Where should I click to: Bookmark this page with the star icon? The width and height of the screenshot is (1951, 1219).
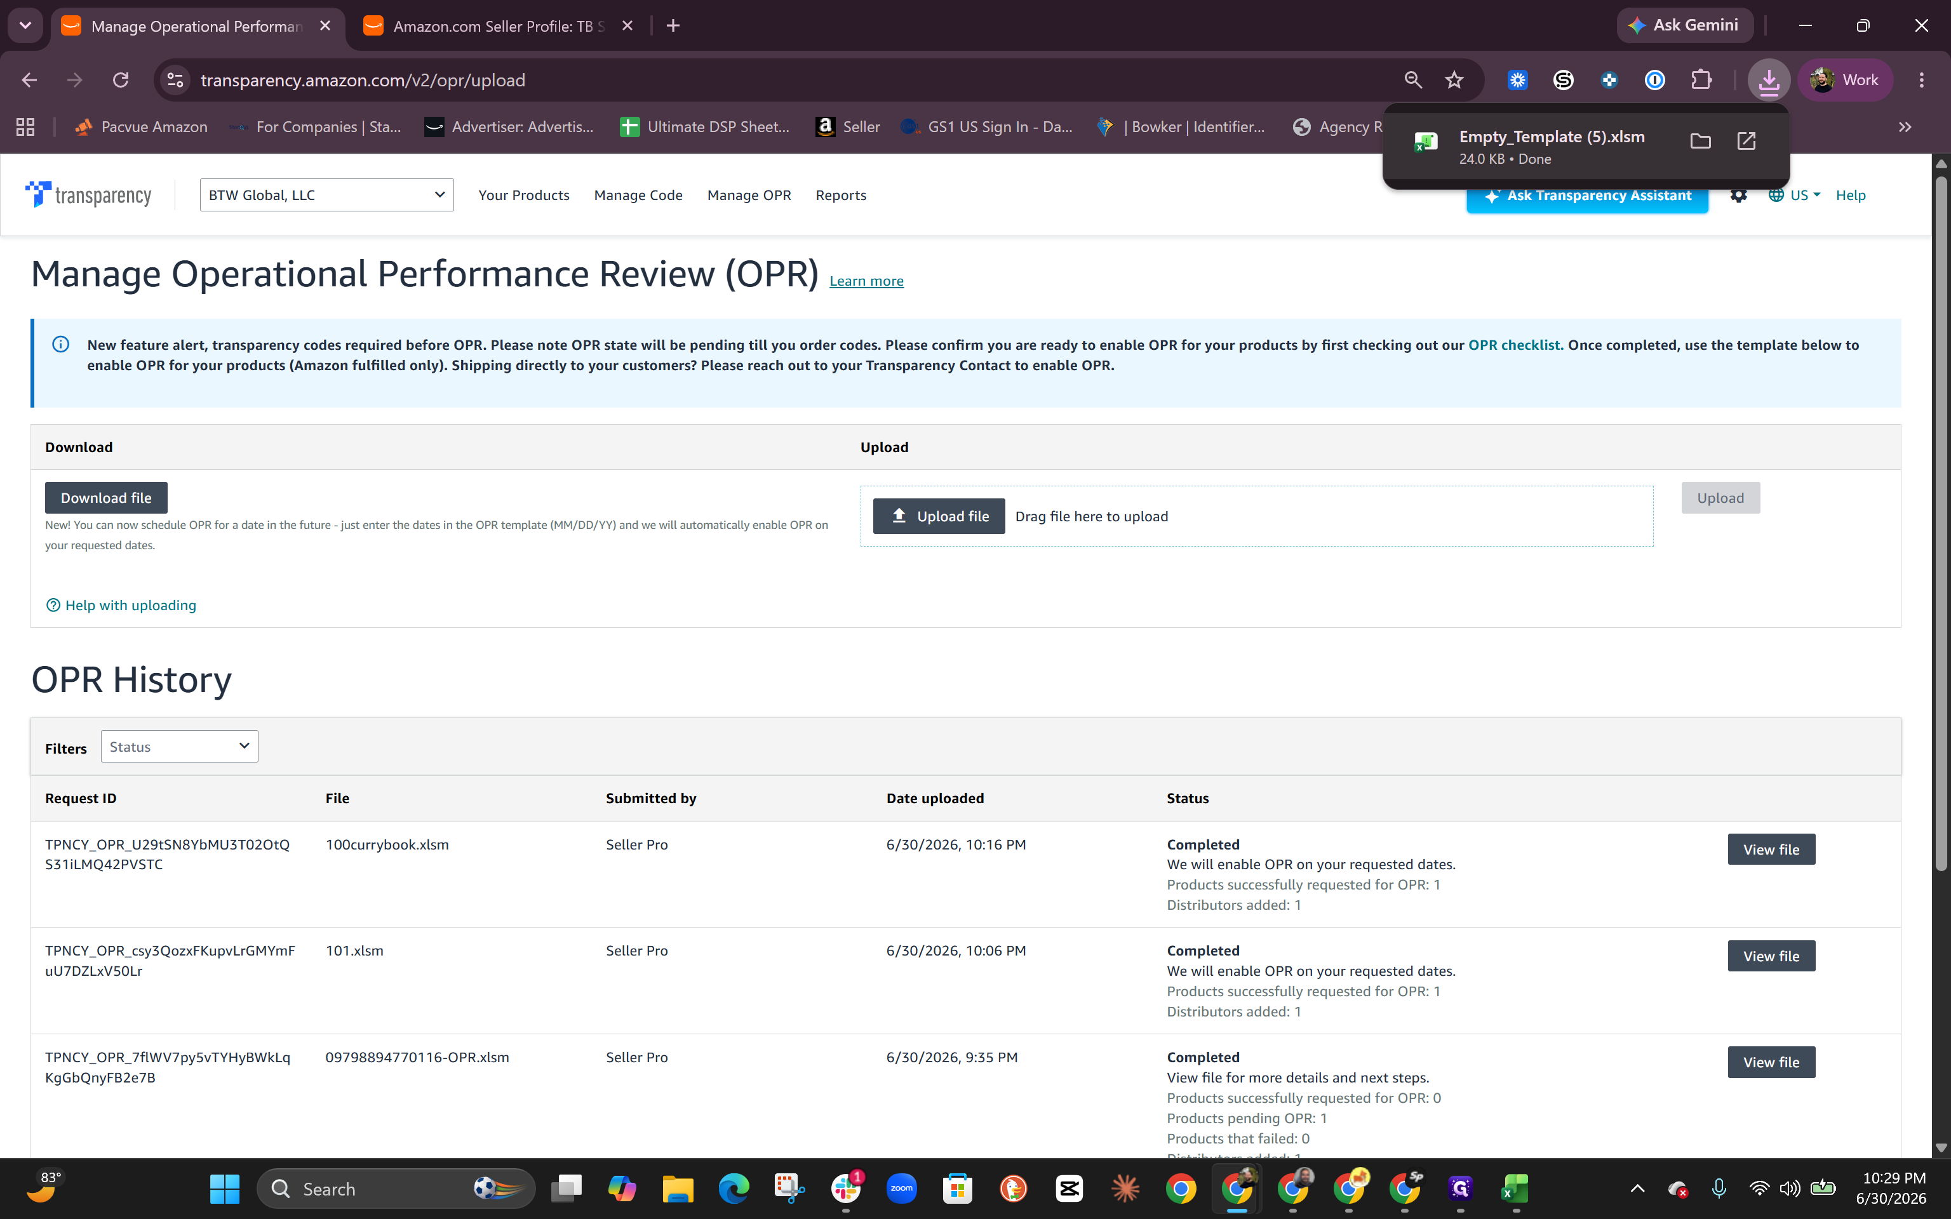(1454, 80)
